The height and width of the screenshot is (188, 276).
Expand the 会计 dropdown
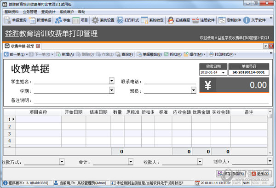click(x=131, y=161)
